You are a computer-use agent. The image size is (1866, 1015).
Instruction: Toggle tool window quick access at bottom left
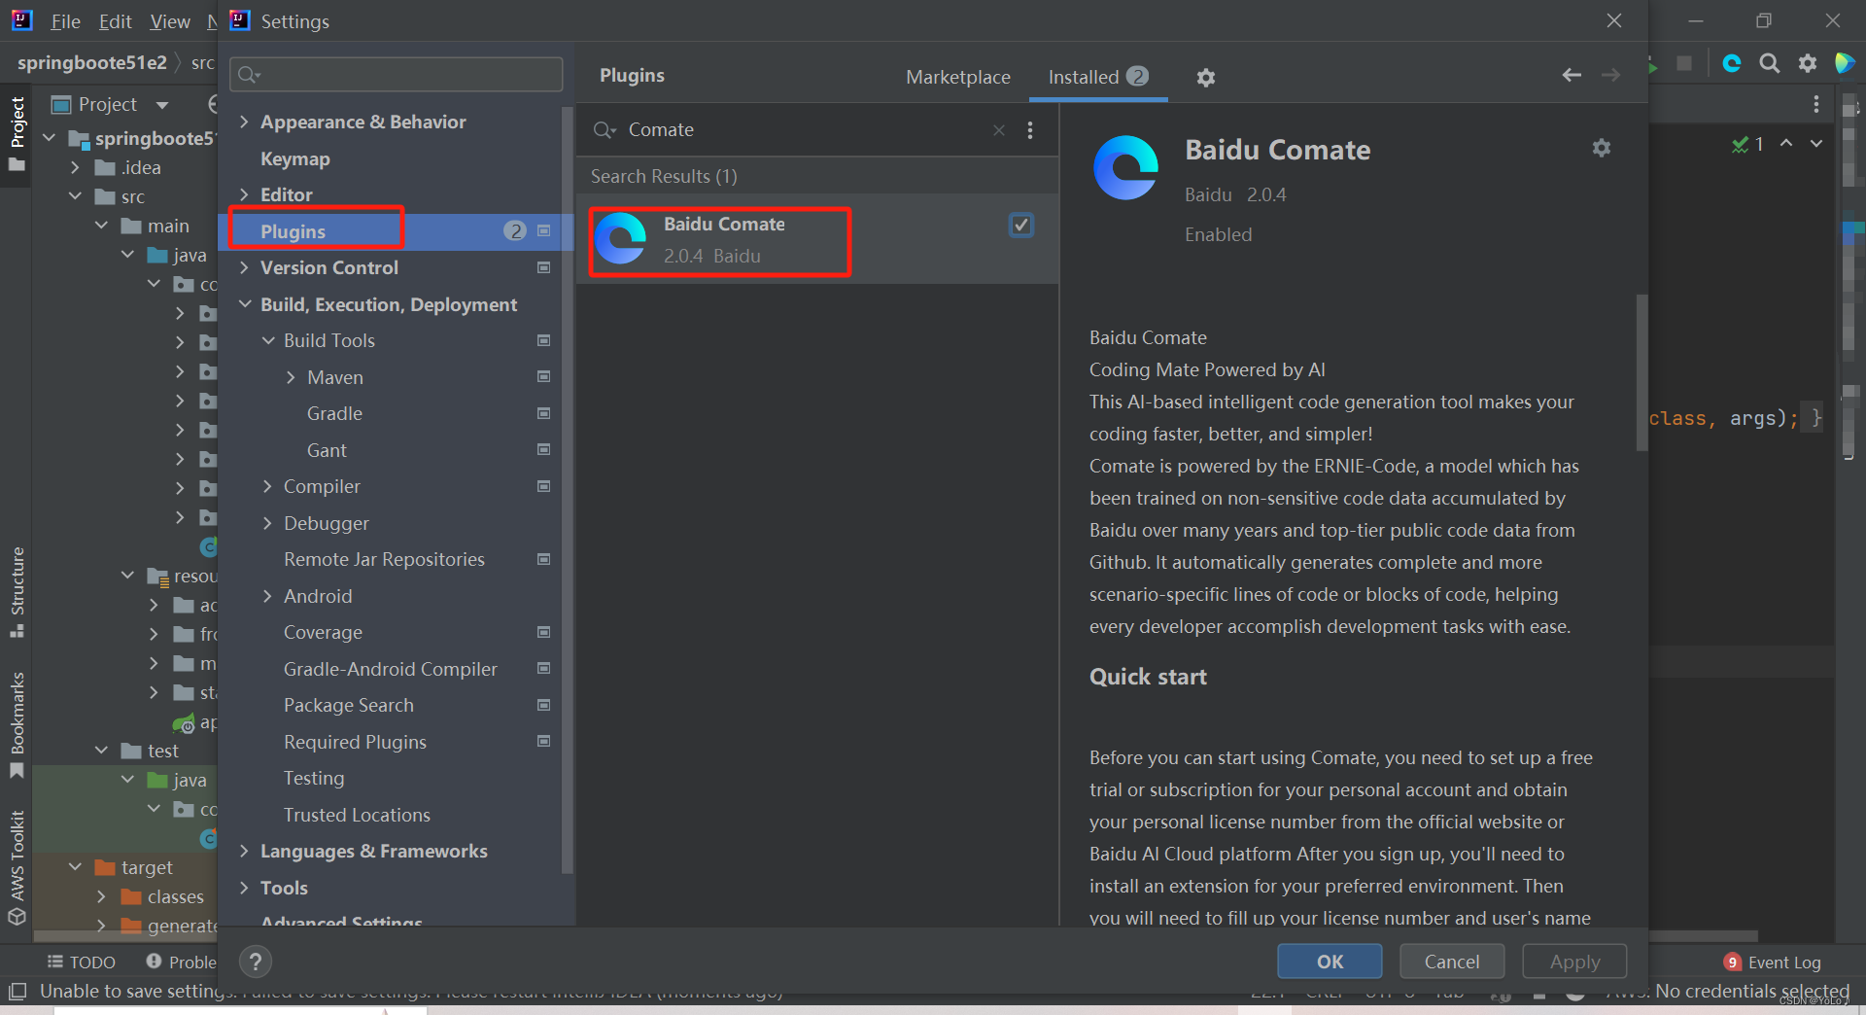17,992
